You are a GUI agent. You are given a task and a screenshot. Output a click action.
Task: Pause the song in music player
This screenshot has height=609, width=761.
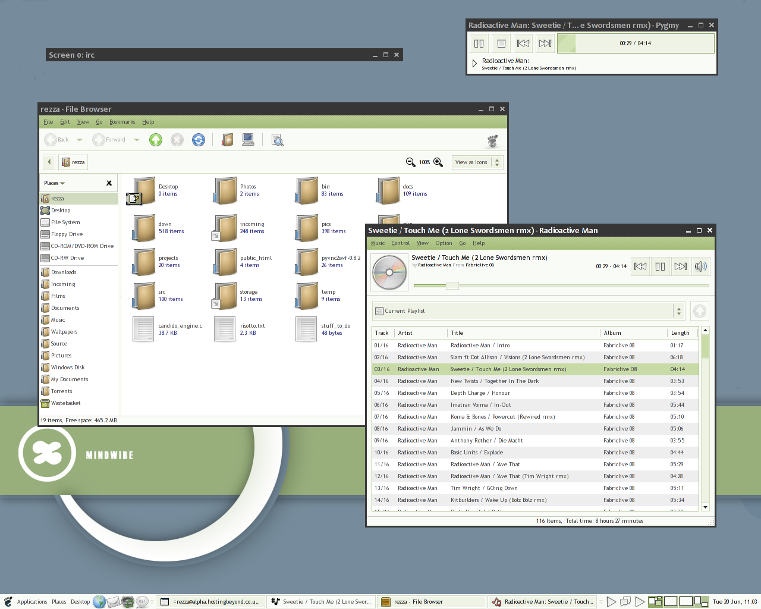click(661, 266)
